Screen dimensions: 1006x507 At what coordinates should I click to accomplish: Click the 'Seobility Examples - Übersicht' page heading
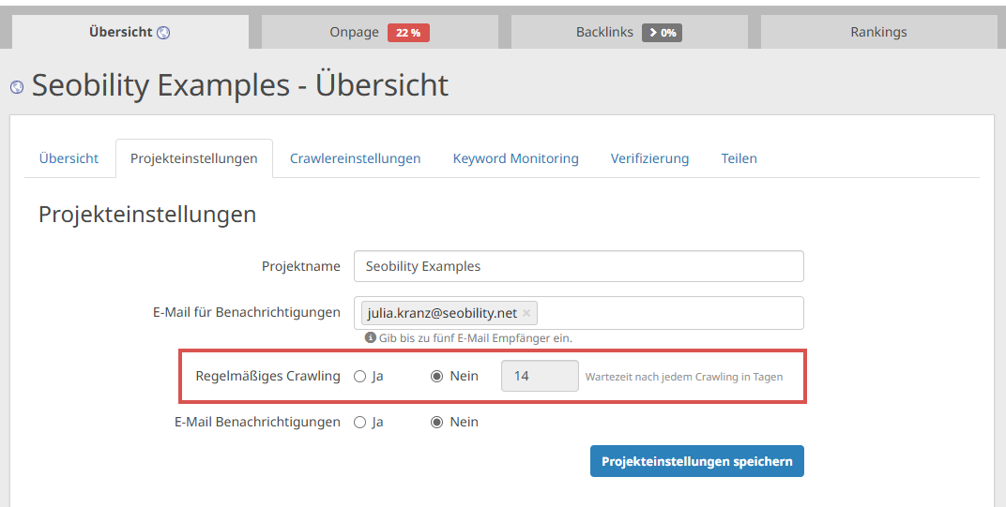point(240,85)
